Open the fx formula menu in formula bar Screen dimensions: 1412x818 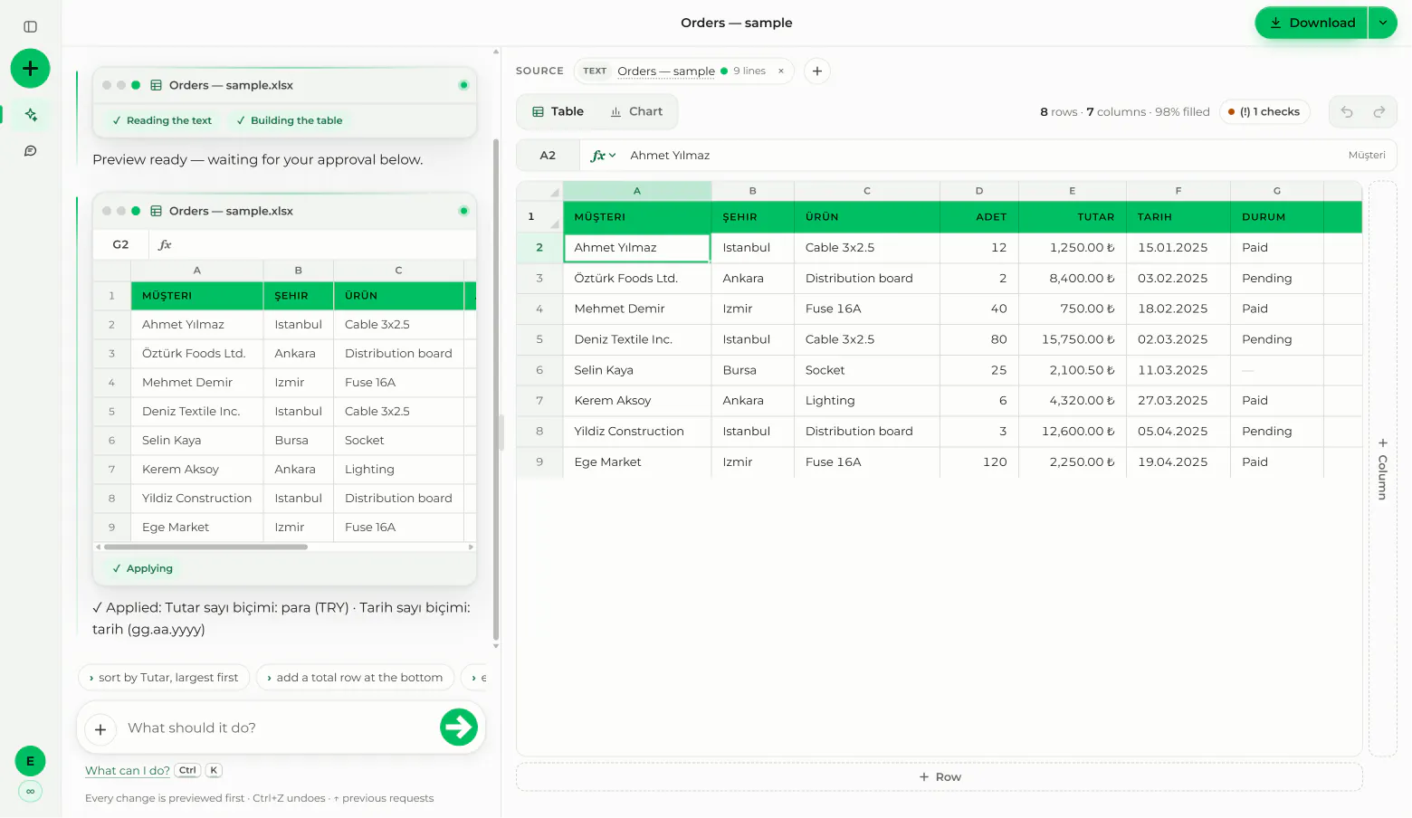[x=603, y=156]
